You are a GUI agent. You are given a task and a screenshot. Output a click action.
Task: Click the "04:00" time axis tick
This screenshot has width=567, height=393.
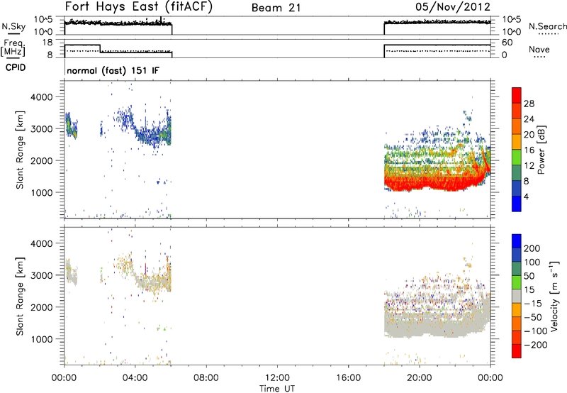135,378
